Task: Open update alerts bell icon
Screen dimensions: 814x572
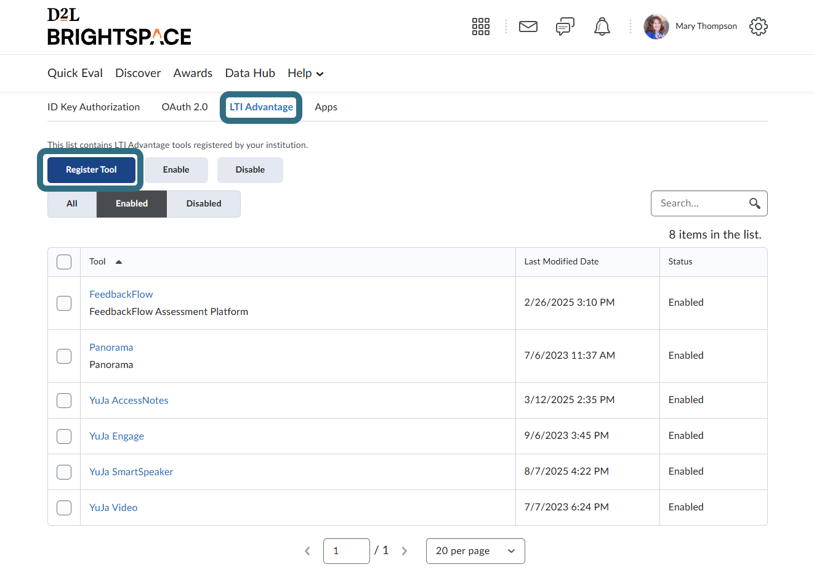Action: (602, 27)
